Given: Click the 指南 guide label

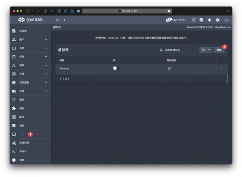Looking at the screenshot, I should coord(22,160).
